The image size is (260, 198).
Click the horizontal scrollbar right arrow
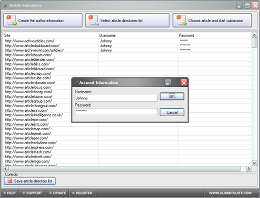pos(248,169)
